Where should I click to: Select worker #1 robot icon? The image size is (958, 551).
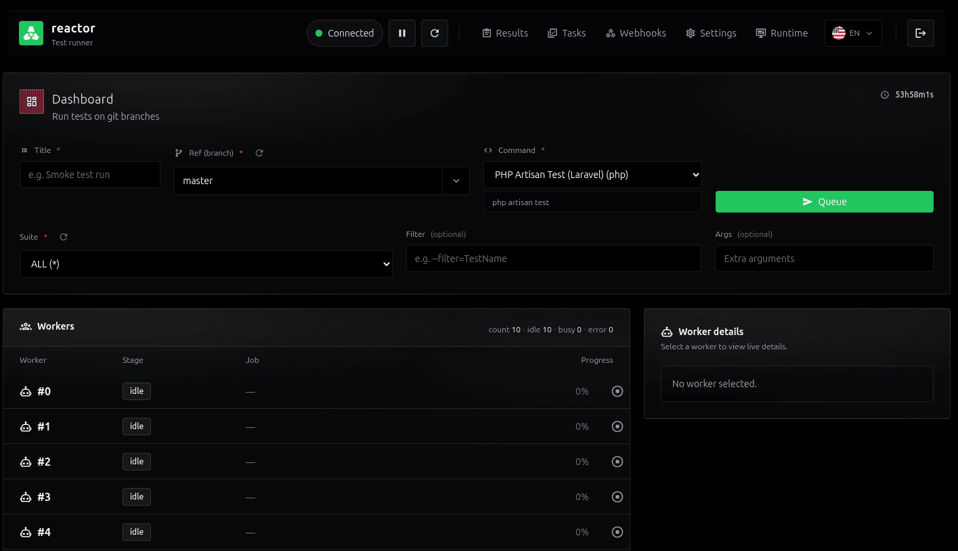(26, 426)
